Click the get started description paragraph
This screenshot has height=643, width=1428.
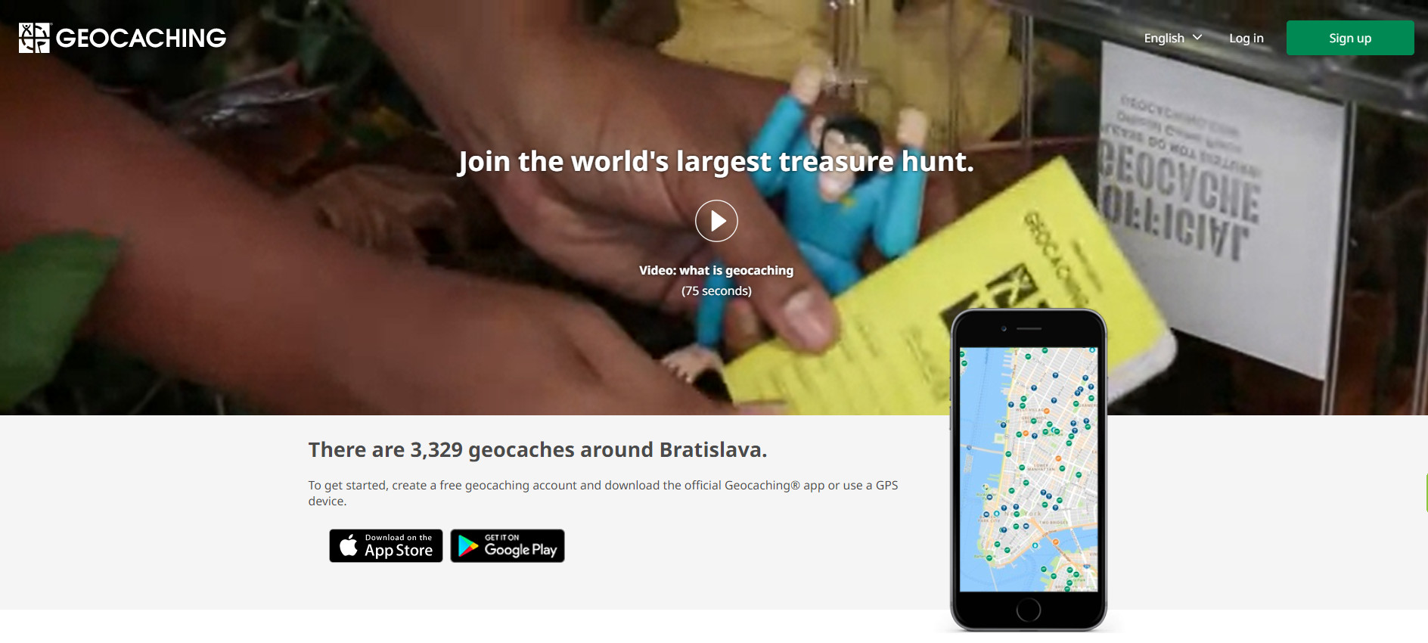pyautogui.click(x=603, y=493)
